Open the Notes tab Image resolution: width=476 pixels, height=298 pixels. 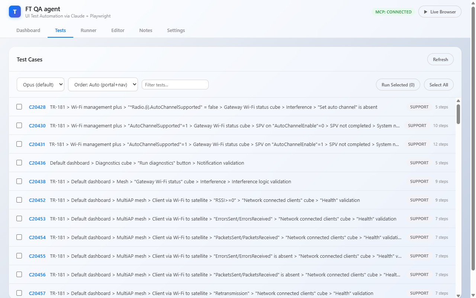(146, 31)
